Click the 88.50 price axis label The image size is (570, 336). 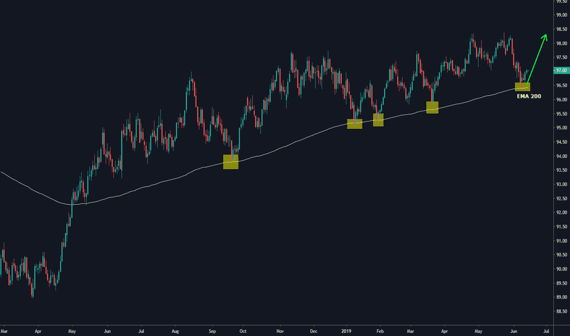click(561, 312)
